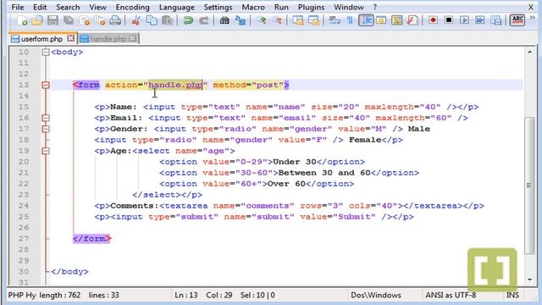Click the vertical scrollbar up arrow
Image resolution: width=542 pixels, height=305 pixels.
(x=530, y=52)
